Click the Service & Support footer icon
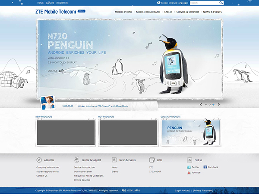 pyautogui.click(x=77, y=160)
